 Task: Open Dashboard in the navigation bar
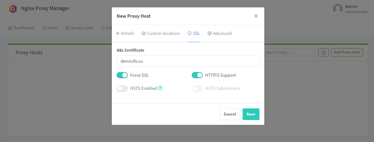(x=21, y=28)
